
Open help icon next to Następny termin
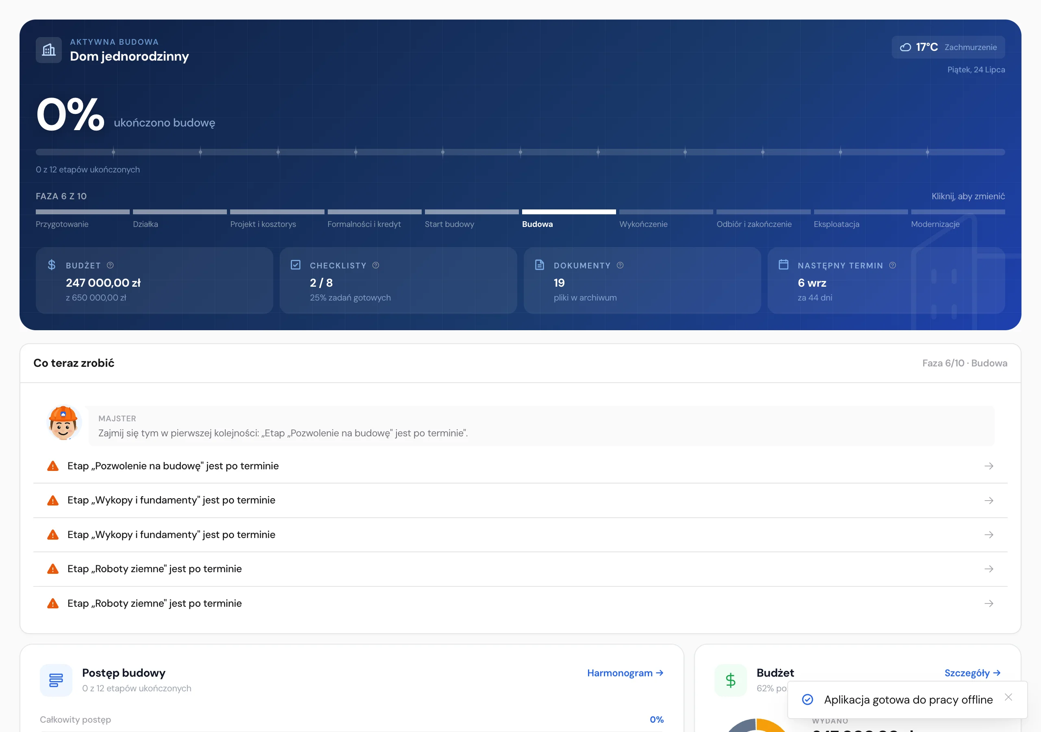(x=893, y=265)
